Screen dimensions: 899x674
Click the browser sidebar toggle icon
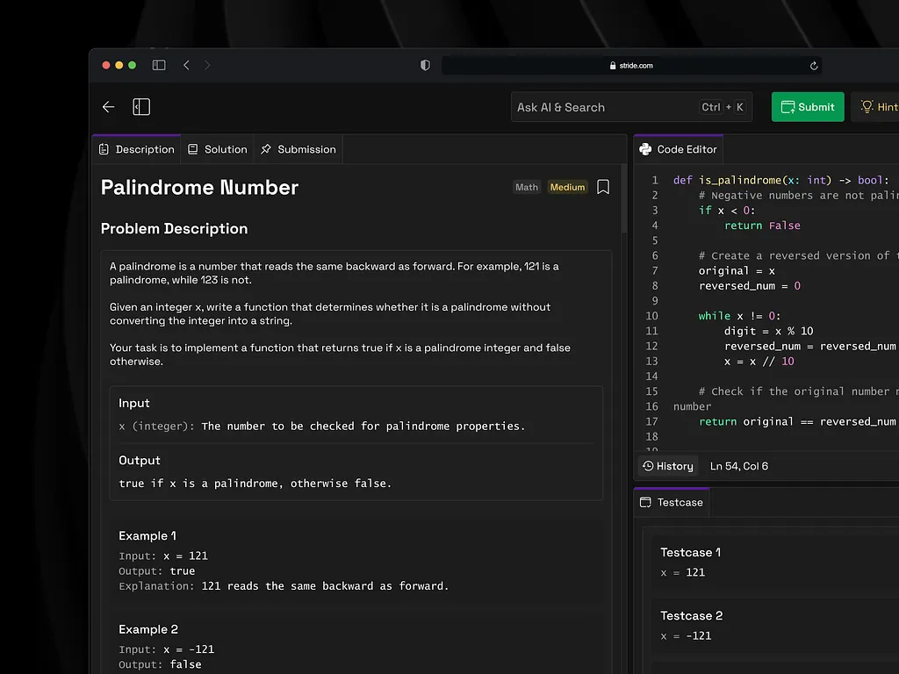pyautogui.click(x=159, y=65)
